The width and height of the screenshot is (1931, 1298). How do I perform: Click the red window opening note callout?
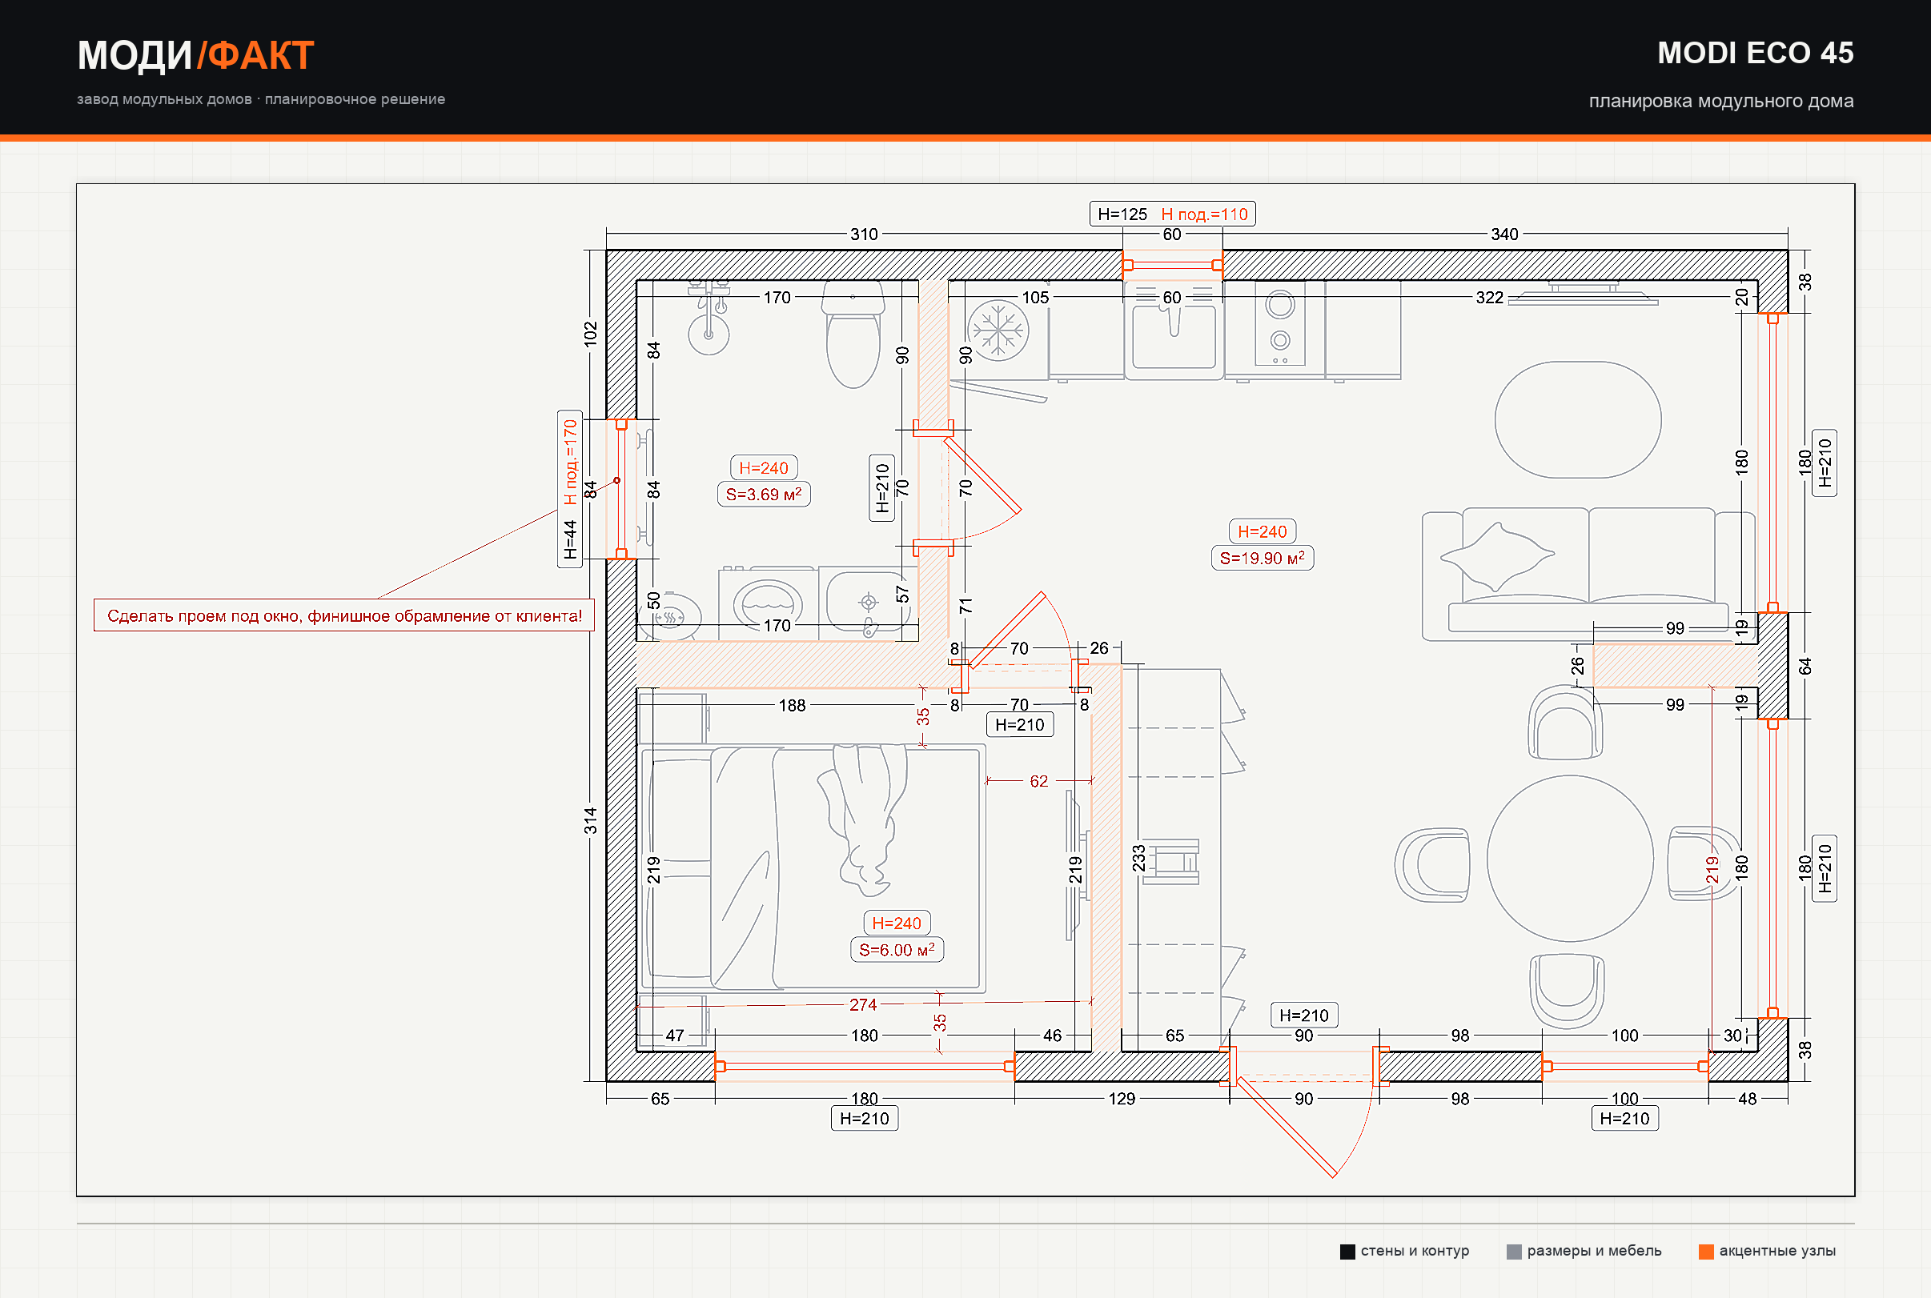pyautogui.click(x=344, y=615)
